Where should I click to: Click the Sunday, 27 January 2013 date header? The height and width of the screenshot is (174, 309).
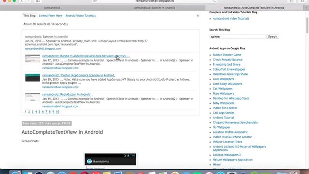(47, 123)
